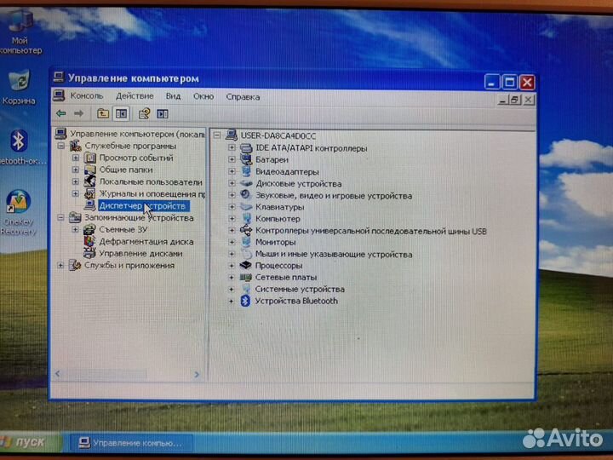Click the USB controllers category icon

click(246, 230)
